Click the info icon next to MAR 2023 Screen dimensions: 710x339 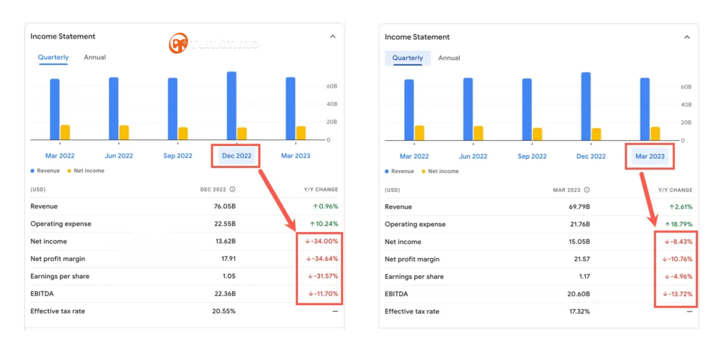[587, 190]
